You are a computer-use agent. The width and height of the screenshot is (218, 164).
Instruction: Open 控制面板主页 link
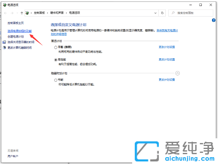pos(15,23)
